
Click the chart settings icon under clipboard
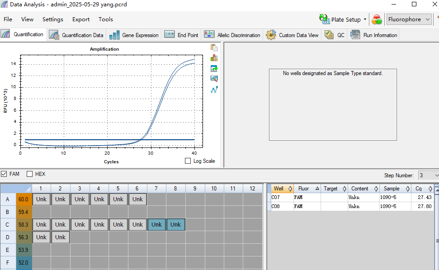(x=214, y=58)
